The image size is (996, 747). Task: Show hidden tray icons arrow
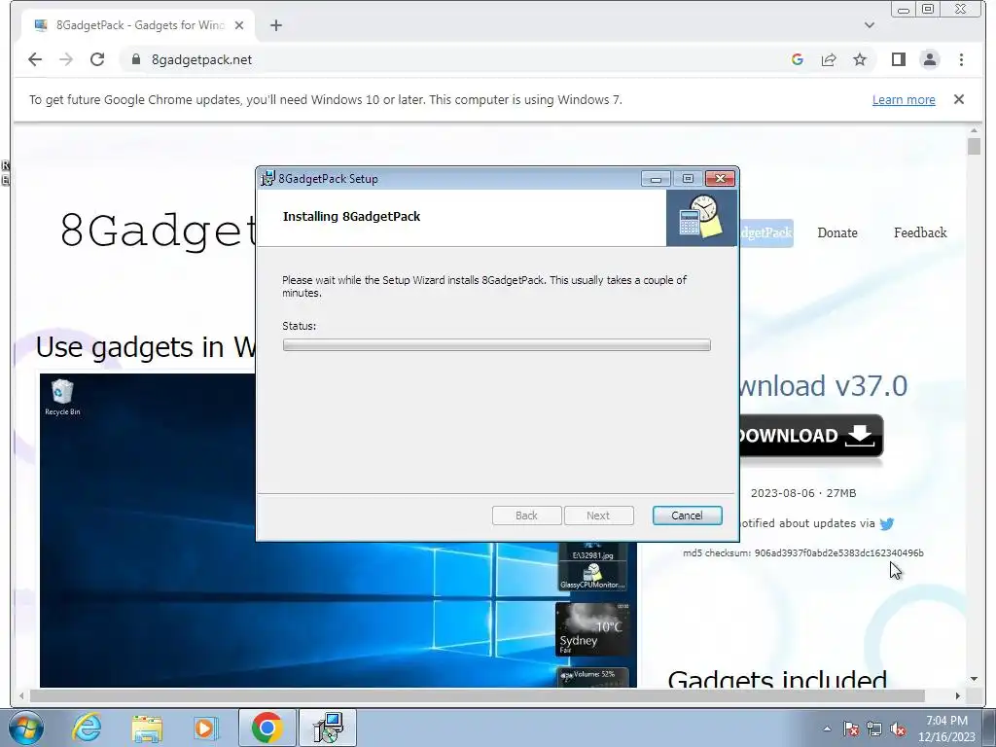pyautogui.click(x=827, y=729)
